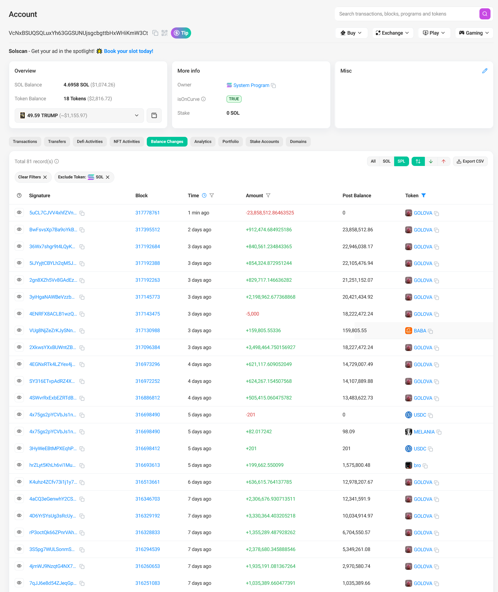Viewport: 498px width, 592px height.
Task: Copy signature BwFsvsXp7Ba9oYkB
Action: 82,230
